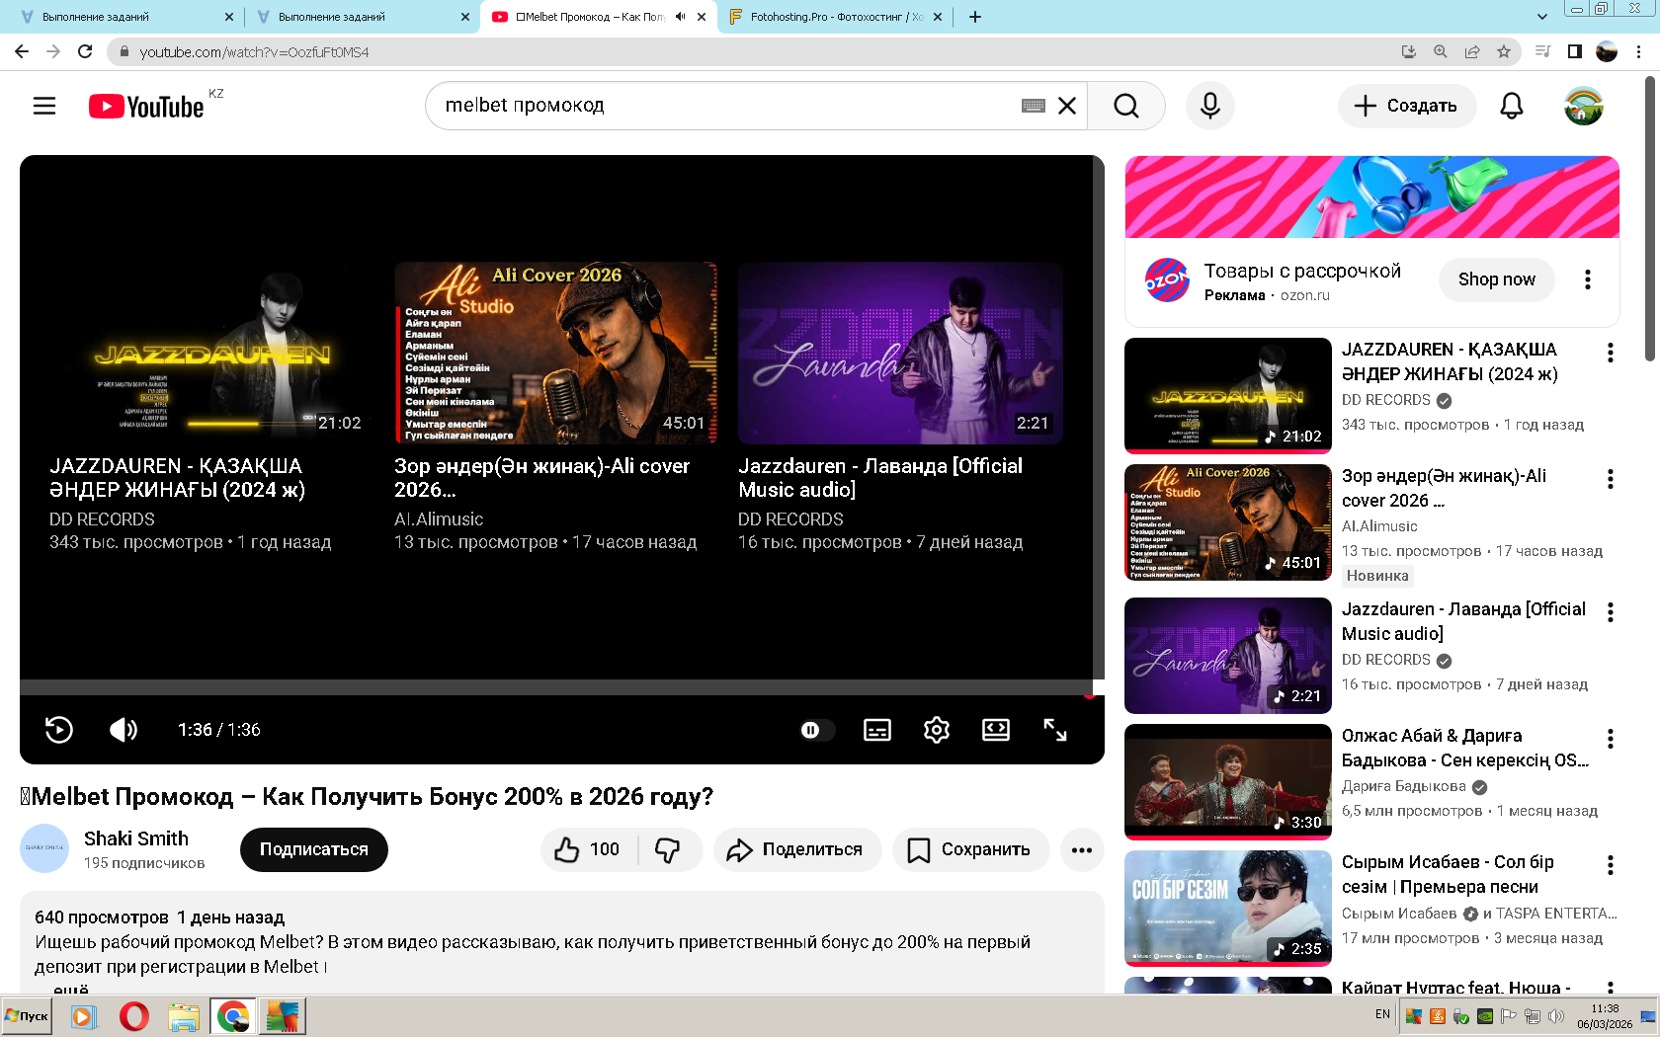Click the voice search microphone icon

[1209, 106]
